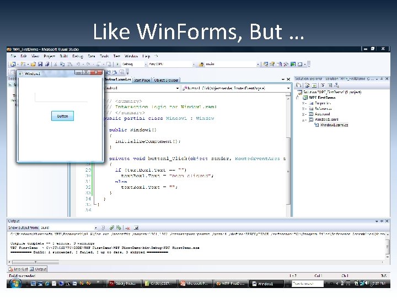Open Sticky Notes from the taskbar
This screenshot has width=397, height=298.
pyautogui.click(x=124, y=284)
